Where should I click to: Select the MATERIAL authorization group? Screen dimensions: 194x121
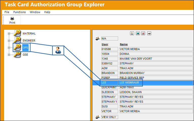(29, 33)
